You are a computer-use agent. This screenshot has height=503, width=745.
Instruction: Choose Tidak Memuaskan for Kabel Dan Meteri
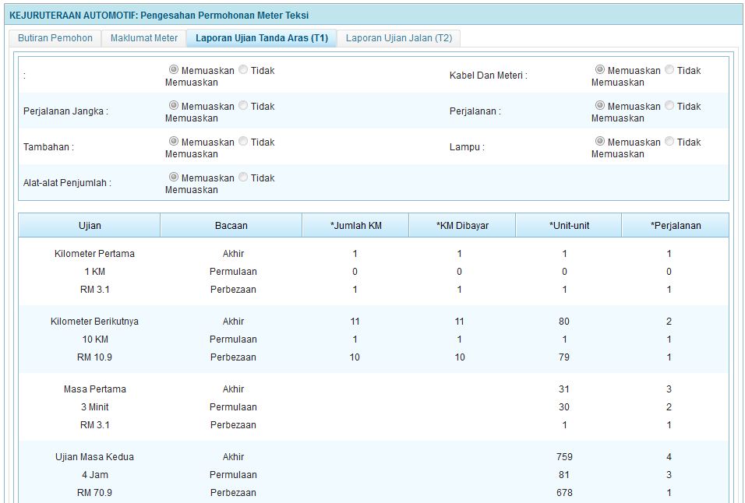[669, 70]
